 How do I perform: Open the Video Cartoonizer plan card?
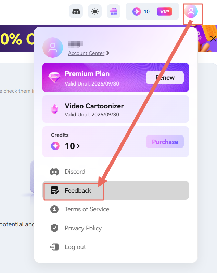coord(116,109)
